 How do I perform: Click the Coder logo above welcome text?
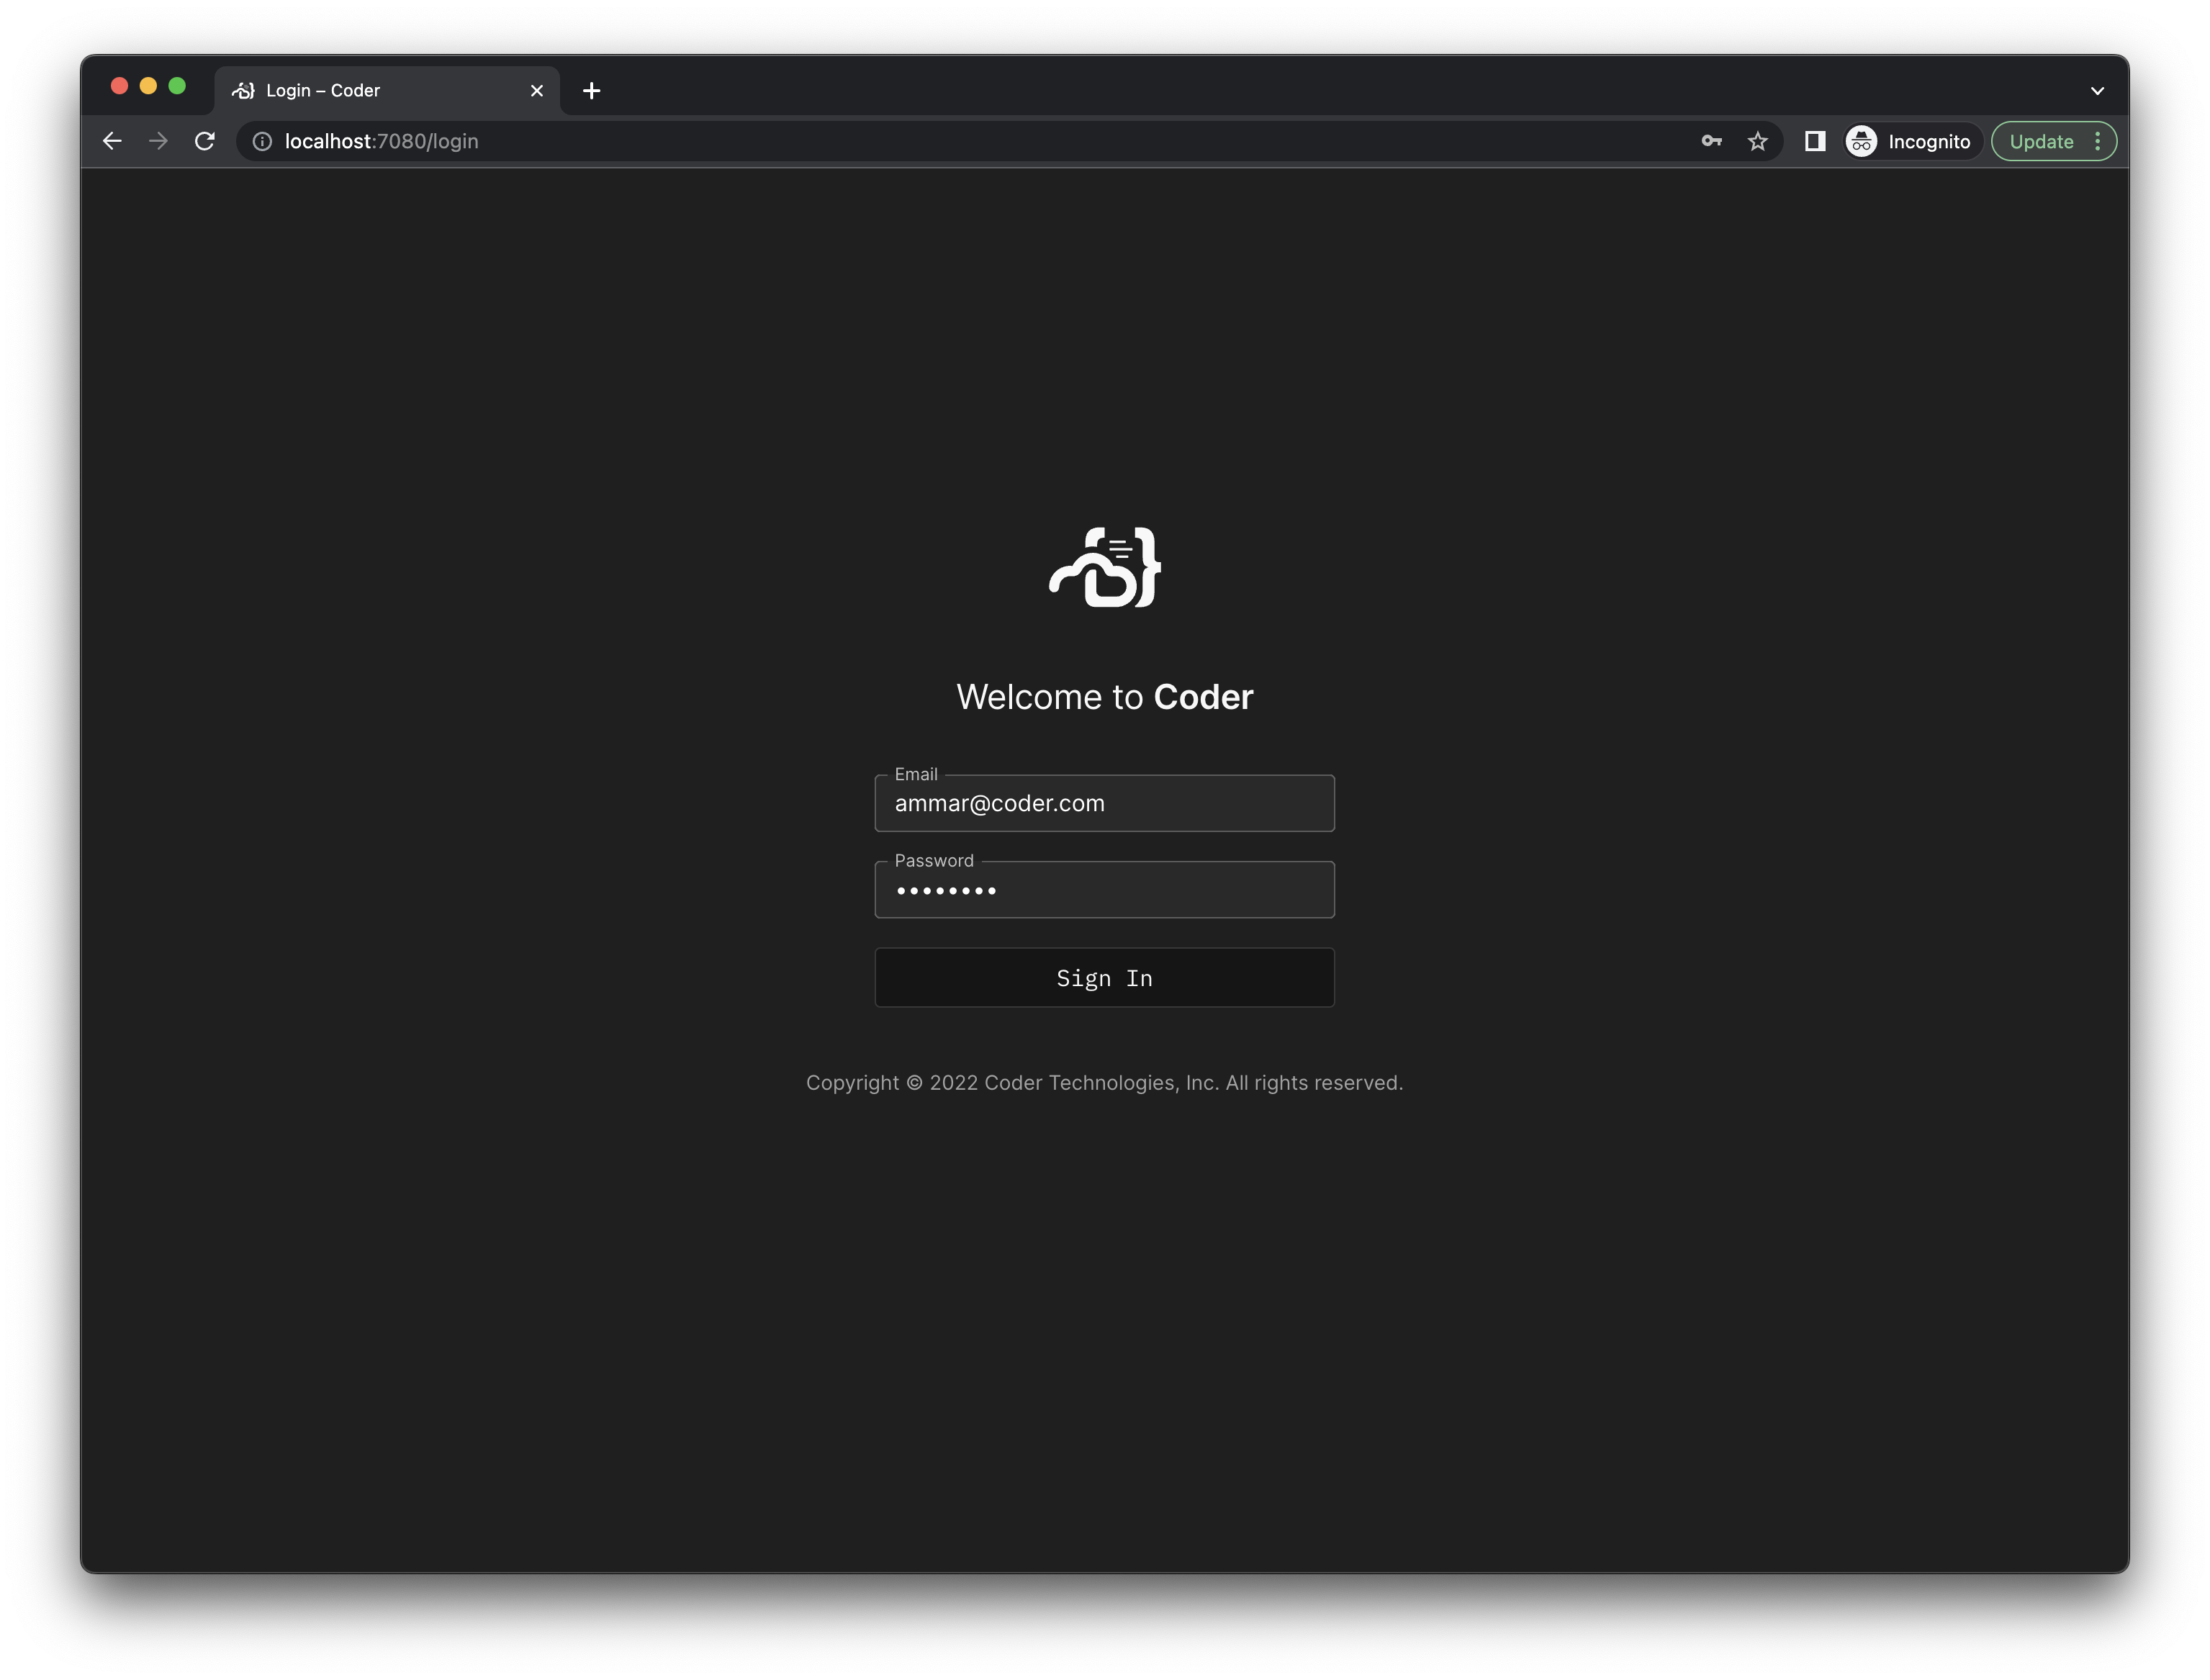point(1104,568)
